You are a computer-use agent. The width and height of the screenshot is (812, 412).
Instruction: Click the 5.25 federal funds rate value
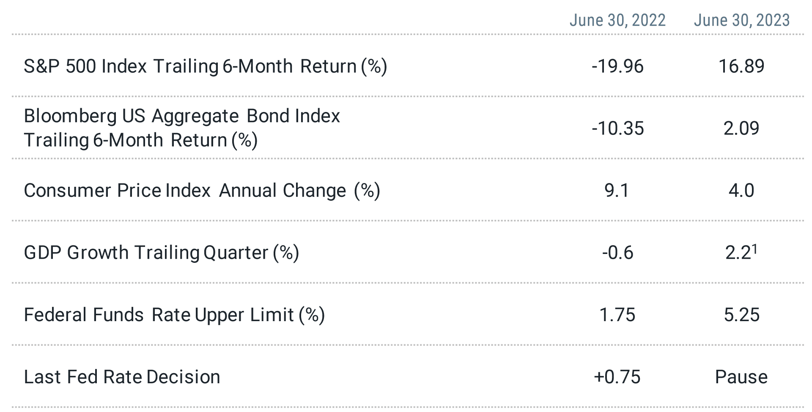[742, 315]
